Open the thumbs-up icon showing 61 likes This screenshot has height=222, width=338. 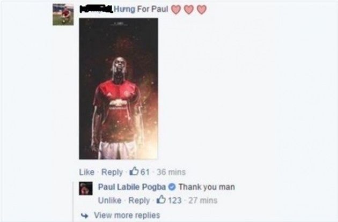(x=134, y=172)
